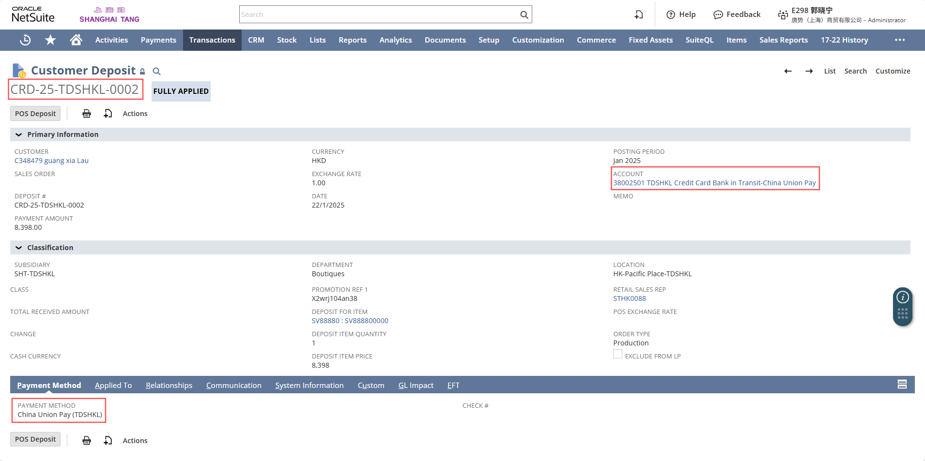Image resolution: width=925 pixels, height=461 pixels.
Task: Open the Transactions menu
Action: 212,40
